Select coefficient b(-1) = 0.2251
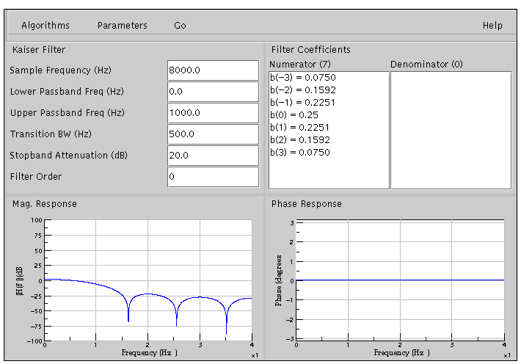 tap(302, 103)
